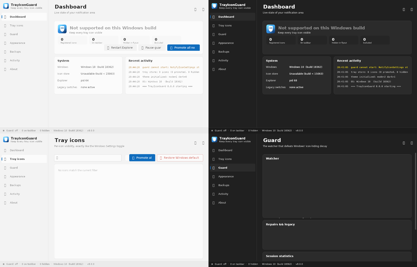Click the blue Promote all button on the light Dashboard
Viewport: 417px width, 267px height.
coord(184,48)
